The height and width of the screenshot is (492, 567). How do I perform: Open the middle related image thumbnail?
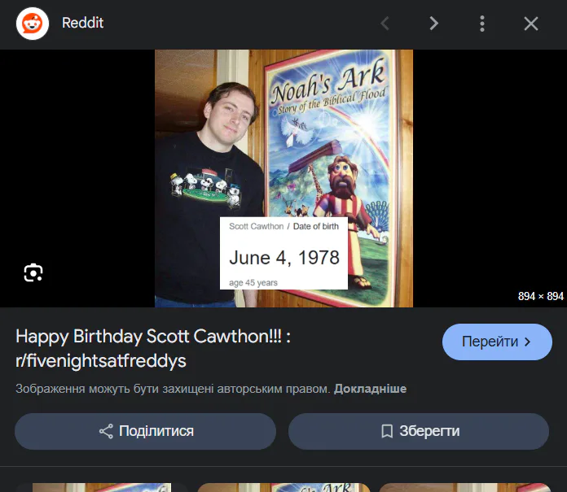(x=283, y=487)
